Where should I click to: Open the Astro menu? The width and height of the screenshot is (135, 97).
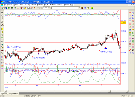click(x=22, y=5)
